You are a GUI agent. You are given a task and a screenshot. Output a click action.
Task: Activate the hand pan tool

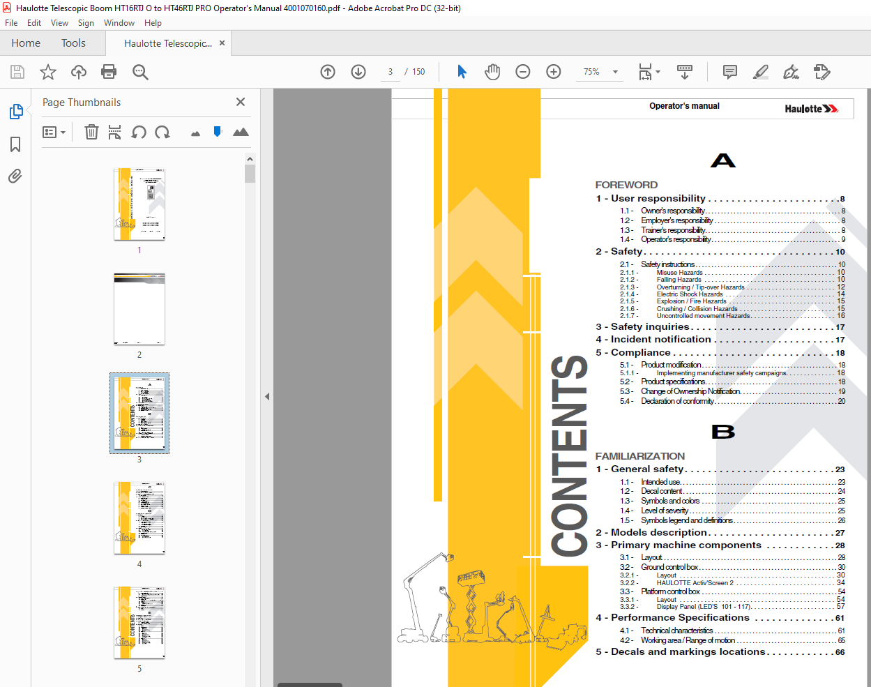492,72
